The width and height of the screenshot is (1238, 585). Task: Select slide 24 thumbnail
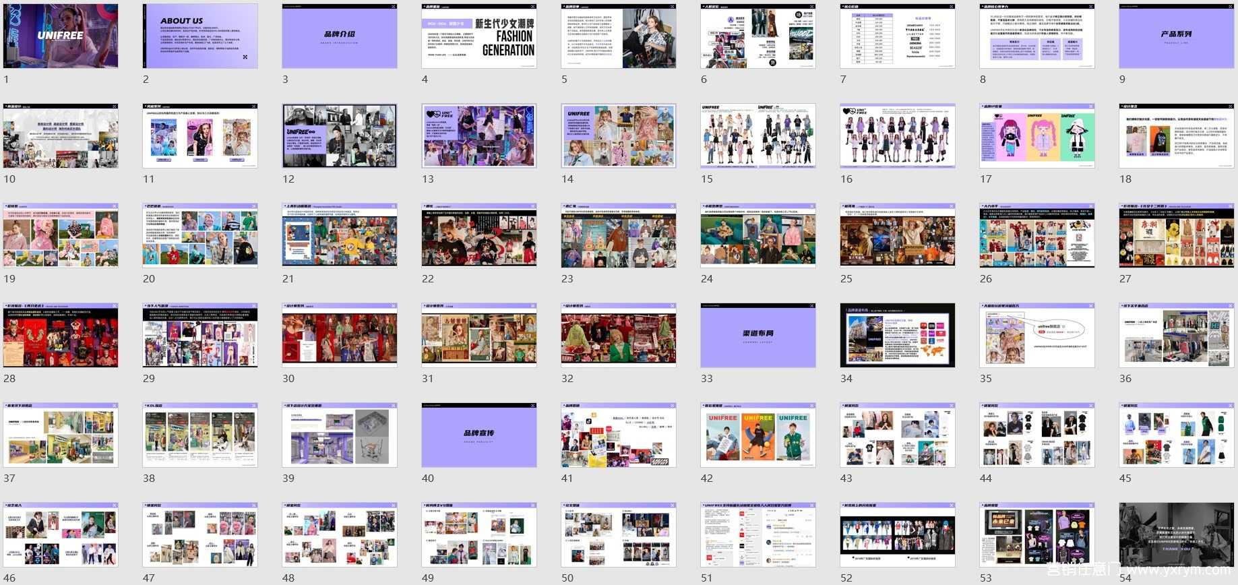click(x=758, y=235)
